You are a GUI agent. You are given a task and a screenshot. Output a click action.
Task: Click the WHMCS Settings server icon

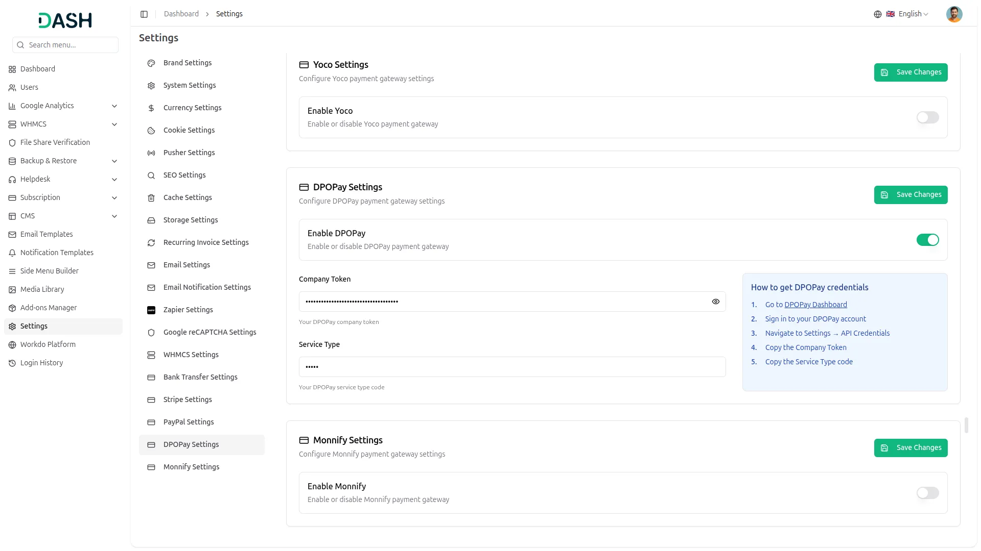tap(151, 355)
